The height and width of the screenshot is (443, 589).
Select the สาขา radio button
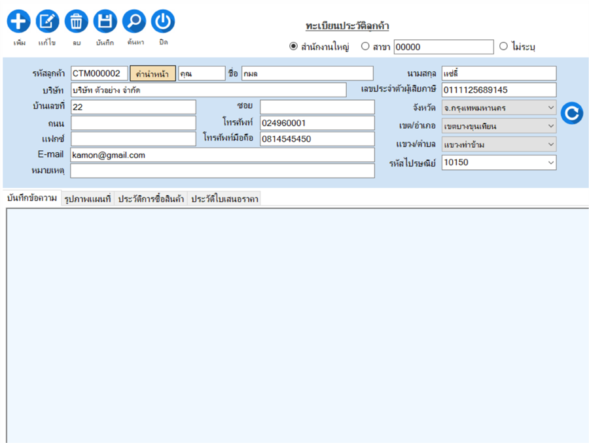366,46
